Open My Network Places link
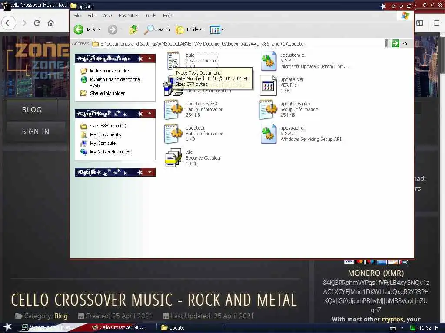 tap(110, 152)
